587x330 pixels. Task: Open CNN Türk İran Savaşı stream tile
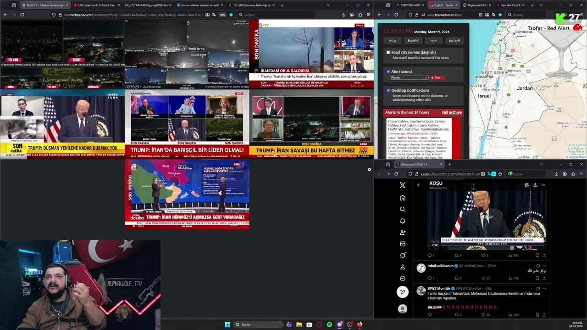point(311,124)
